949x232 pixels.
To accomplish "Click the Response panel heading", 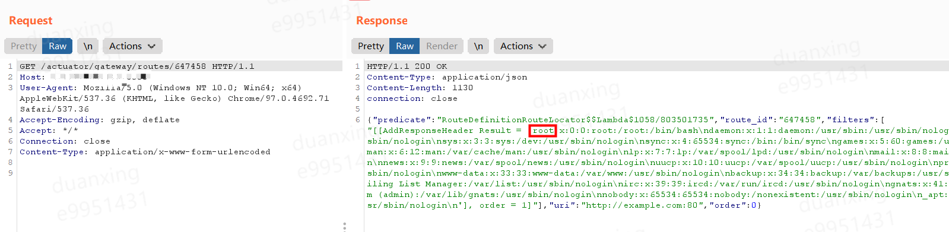I will pos(382,21).
